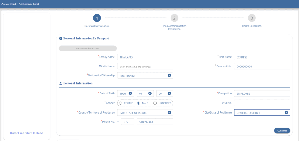299x141 pixels.
Task: Click the Retrieve with Passport button
Action: [x=88, y=48]
